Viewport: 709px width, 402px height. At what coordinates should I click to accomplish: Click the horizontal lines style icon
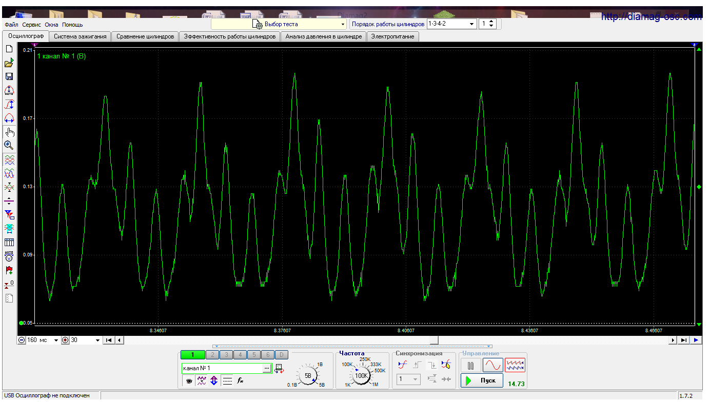tap(227, 380)
